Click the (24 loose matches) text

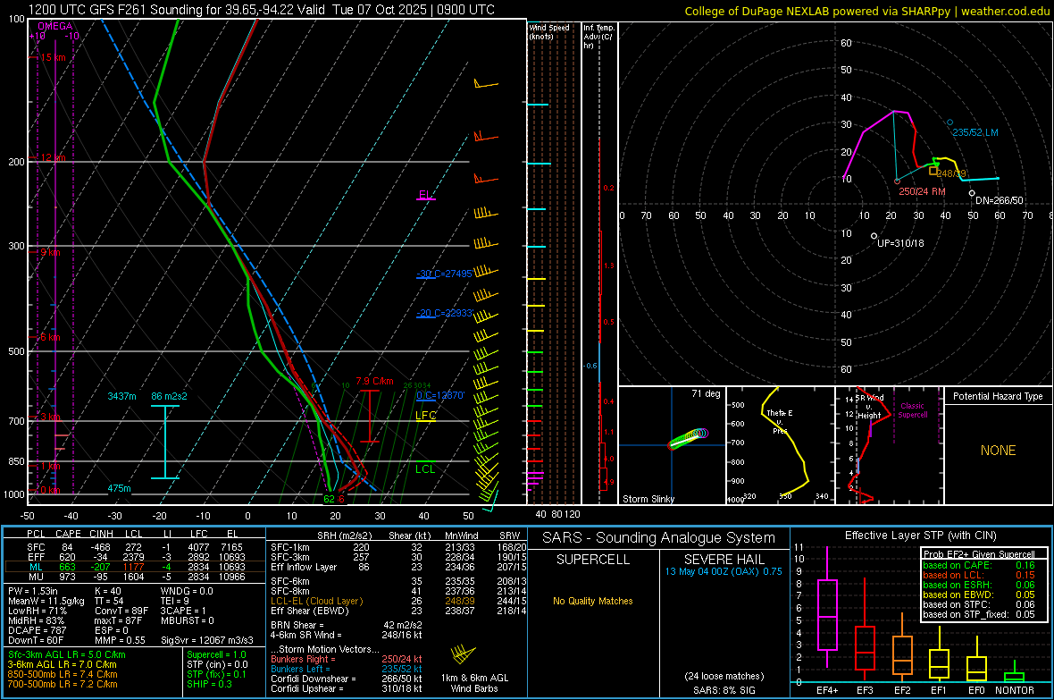(724, 677)
